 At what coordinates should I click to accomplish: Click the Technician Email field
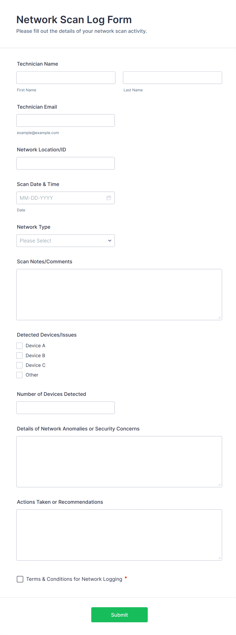click(65, 121)
